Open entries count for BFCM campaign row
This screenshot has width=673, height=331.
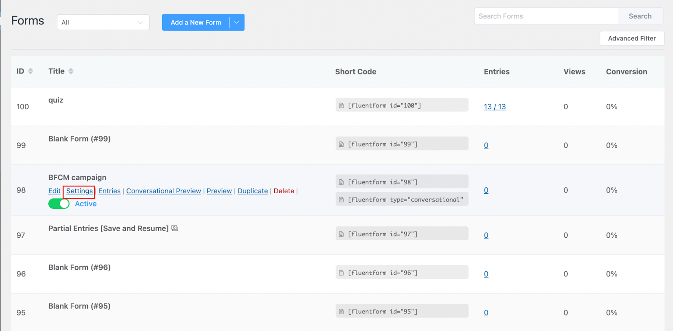click(x=486, y=190)
